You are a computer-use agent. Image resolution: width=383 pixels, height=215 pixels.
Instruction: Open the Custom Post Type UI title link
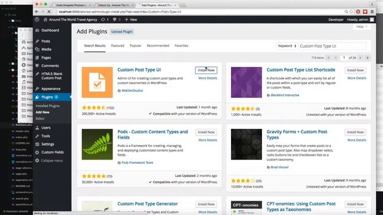(x=139, y=70)
